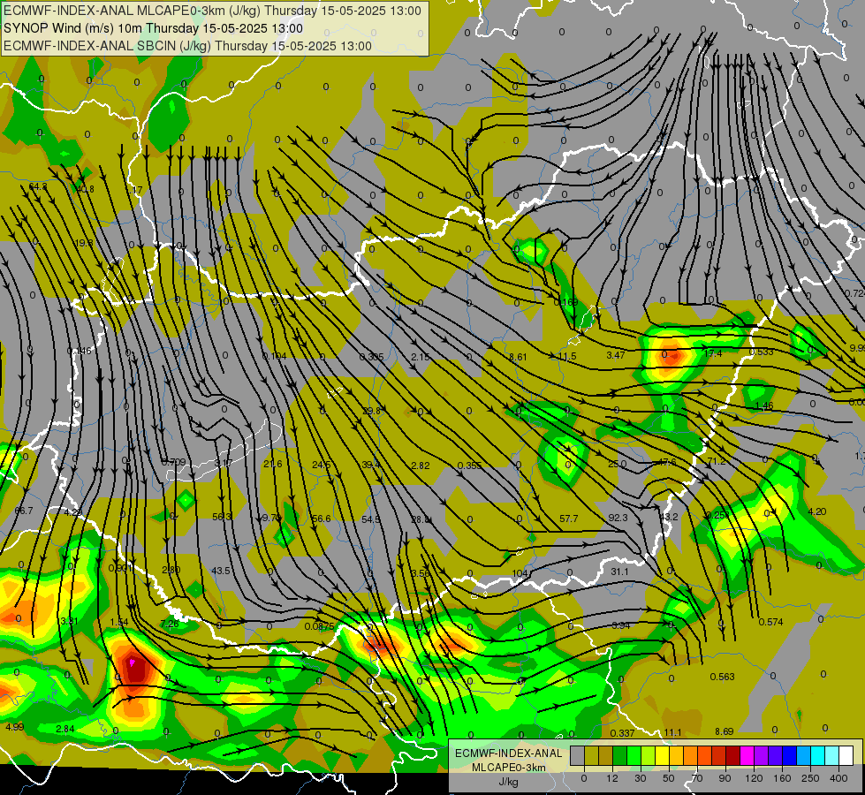Viewport: 865px width, 795px height.
Task: Choose the bright cyan legend swatch
Action: click(818, 756)
